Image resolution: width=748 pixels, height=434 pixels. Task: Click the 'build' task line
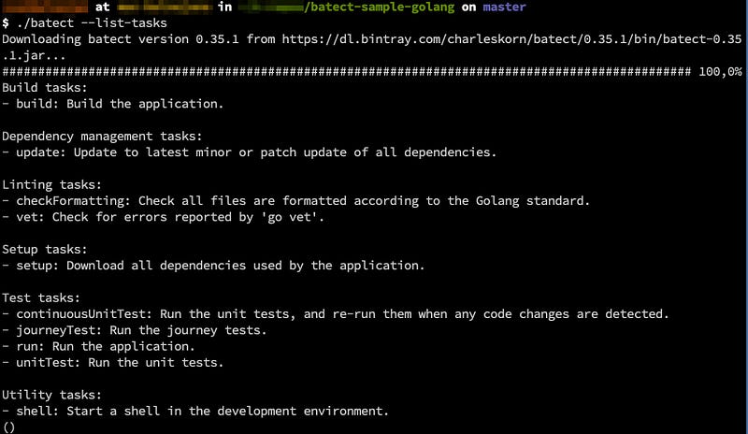point(112,104)
